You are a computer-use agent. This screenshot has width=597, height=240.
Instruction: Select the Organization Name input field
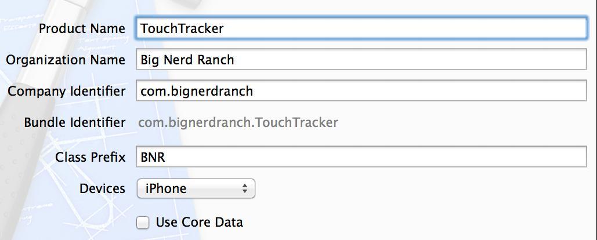(361, 59)
